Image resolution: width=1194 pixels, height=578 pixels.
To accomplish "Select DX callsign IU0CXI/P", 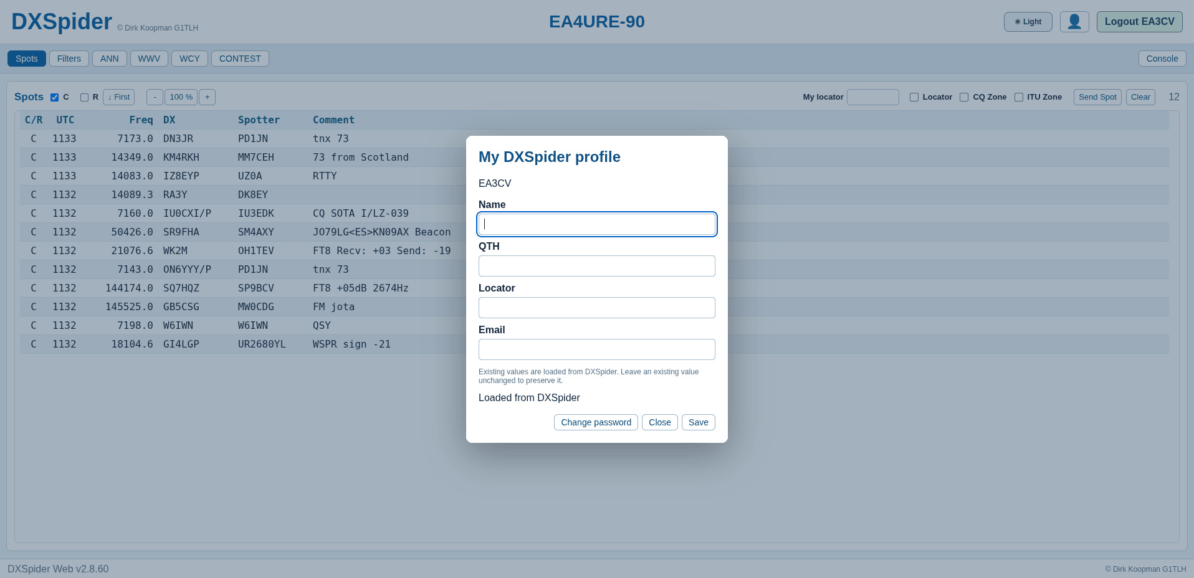I will pyautogui.click(x=187, y=214).
